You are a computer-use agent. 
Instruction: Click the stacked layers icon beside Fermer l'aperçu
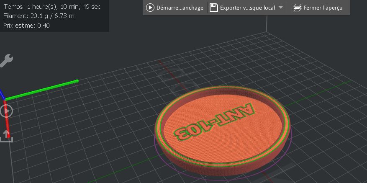[297, 8]
